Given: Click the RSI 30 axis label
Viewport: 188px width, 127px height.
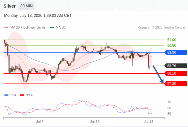Looking at the screenshot, I should [x=169, y=114].
